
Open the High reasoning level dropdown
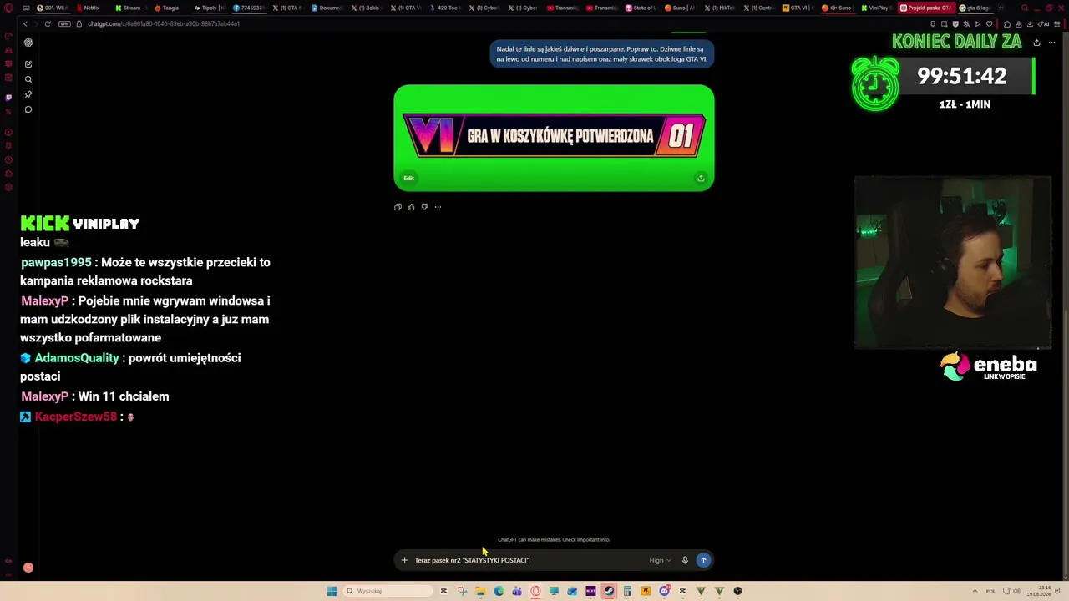(660, 560)
